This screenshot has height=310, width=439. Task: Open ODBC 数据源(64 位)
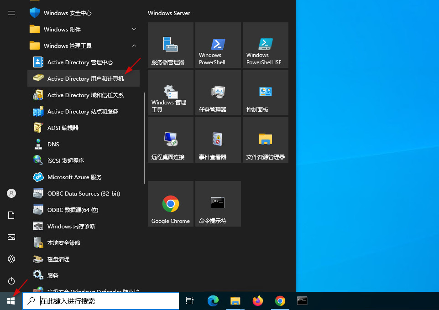point(84,210)
